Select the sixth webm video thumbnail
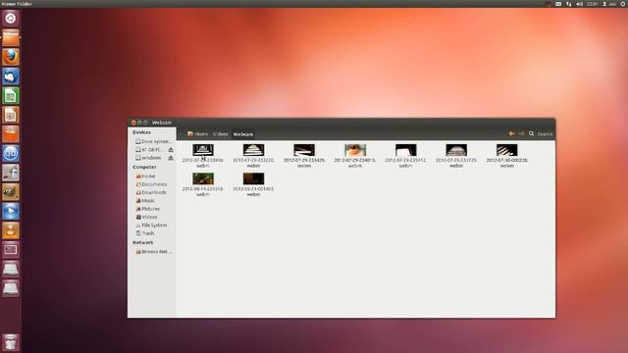 pos(456,150)
